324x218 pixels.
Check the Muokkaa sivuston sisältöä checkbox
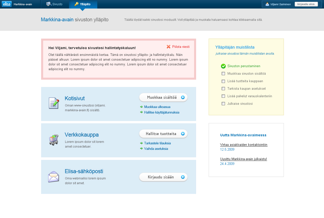click(x=223, y=74)
